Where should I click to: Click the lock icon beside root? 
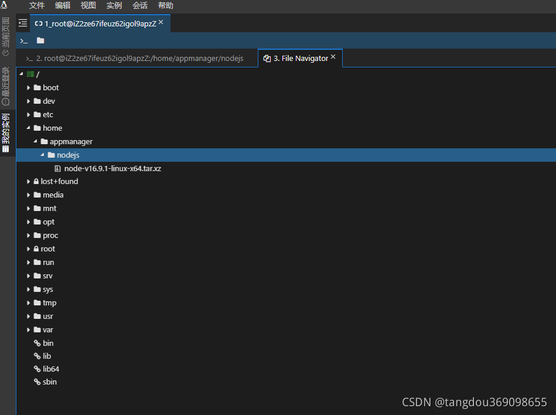click(x=36, y=249)
